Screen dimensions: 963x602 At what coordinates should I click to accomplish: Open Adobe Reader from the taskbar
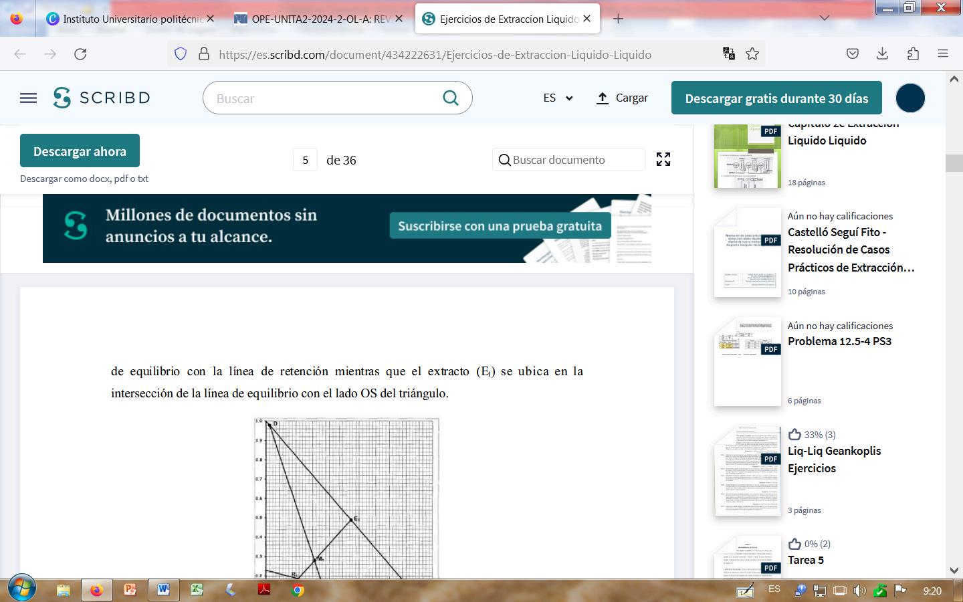tap(264, 590)
